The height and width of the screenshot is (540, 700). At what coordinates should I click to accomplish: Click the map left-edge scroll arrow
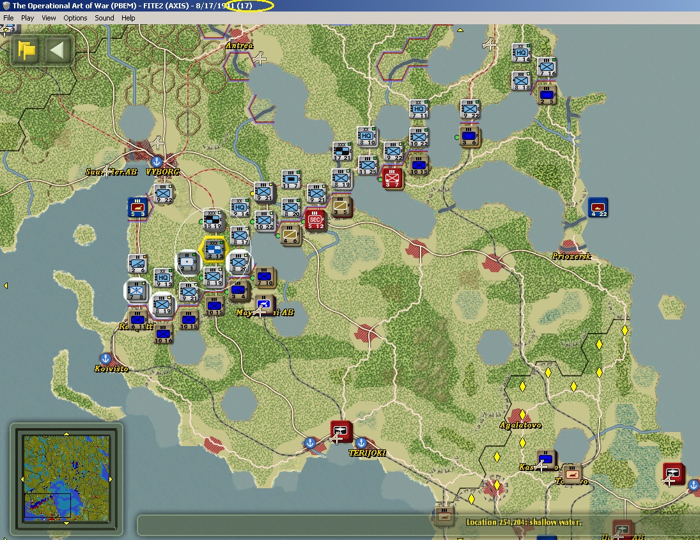[x=6, y=286]
